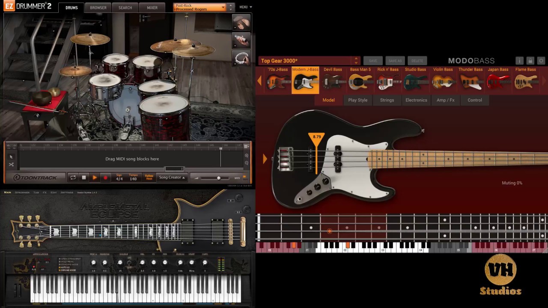Image resolution: width=548 pixels, height=308 pixels.
Task: Click the Modern J-Bass model
Action: [x=305, y=80]
